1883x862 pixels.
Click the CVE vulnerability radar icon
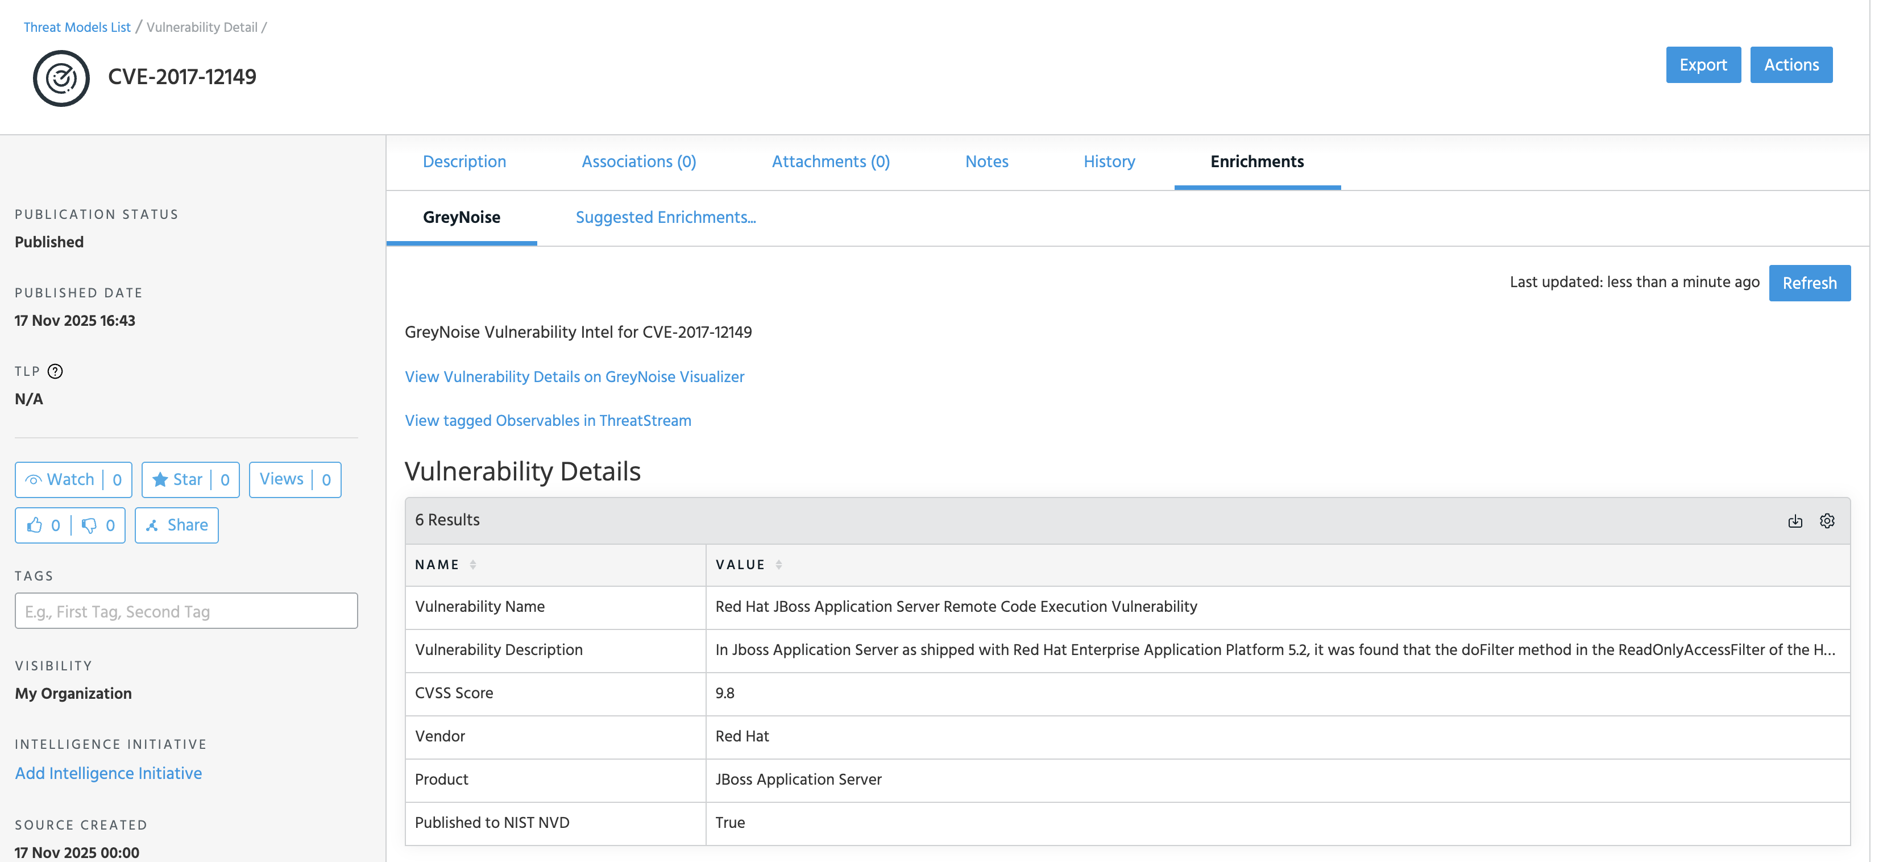pos(61,77)
